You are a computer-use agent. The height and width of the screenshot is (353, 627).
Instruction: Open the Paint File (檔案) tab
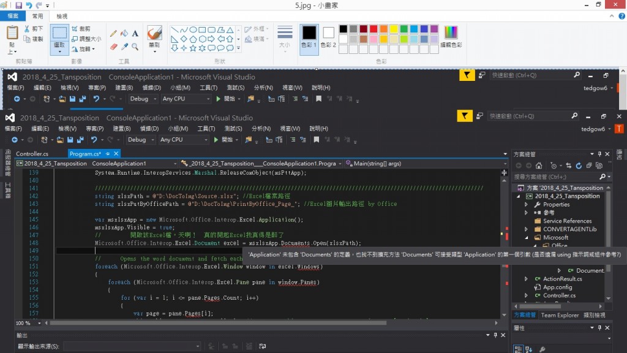click(13, 16)
